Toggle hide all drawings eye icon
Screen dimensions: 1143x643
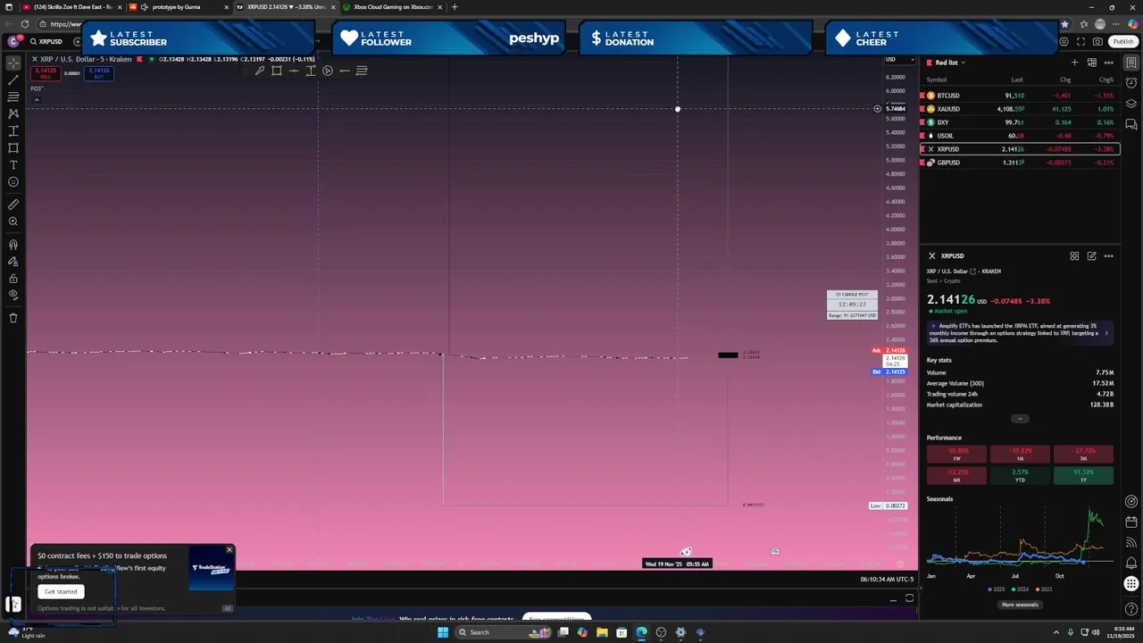[13, 295]
